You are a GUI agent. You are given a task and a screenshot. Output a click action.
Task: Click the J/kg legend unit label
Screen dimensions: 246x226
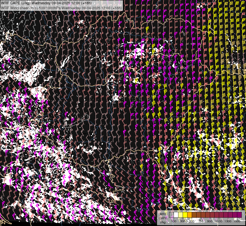(x=163, y=222)
